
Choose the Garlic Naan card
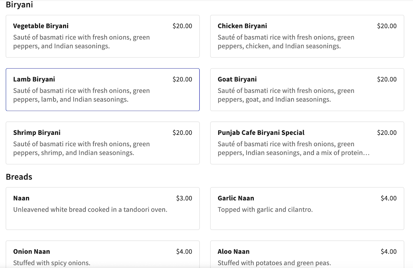307,208
